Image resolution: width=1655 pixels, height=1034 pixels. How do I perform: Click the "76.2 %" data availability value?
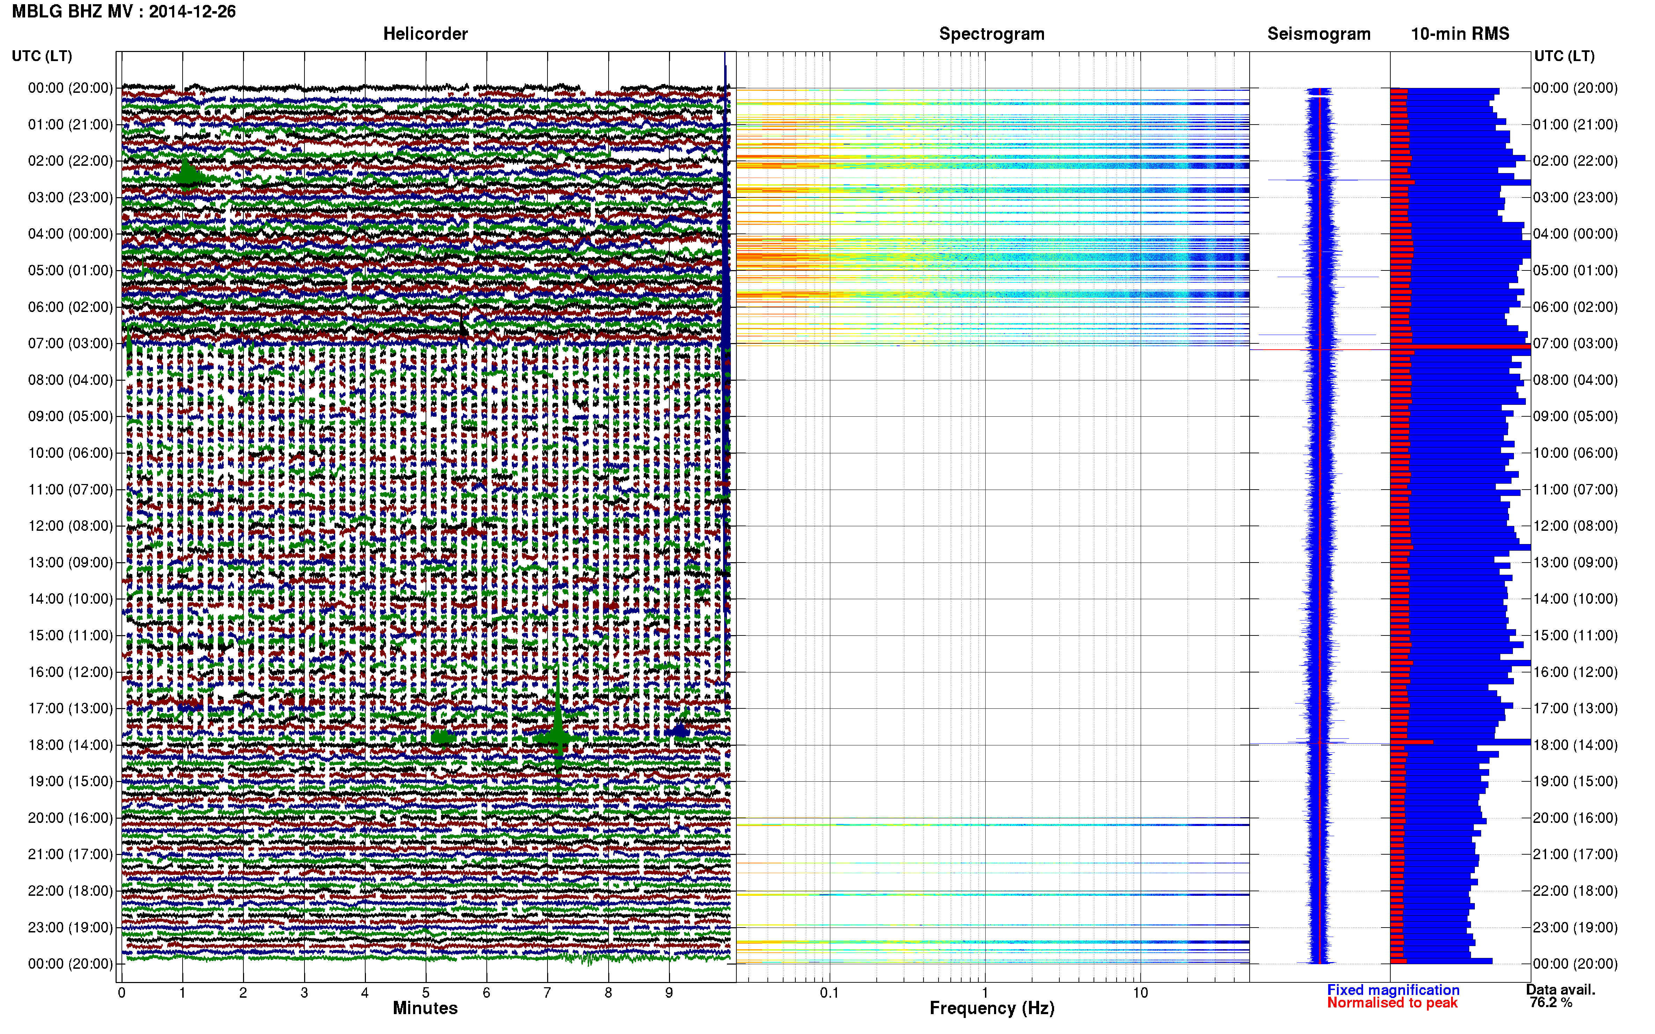(1551, 1003)
